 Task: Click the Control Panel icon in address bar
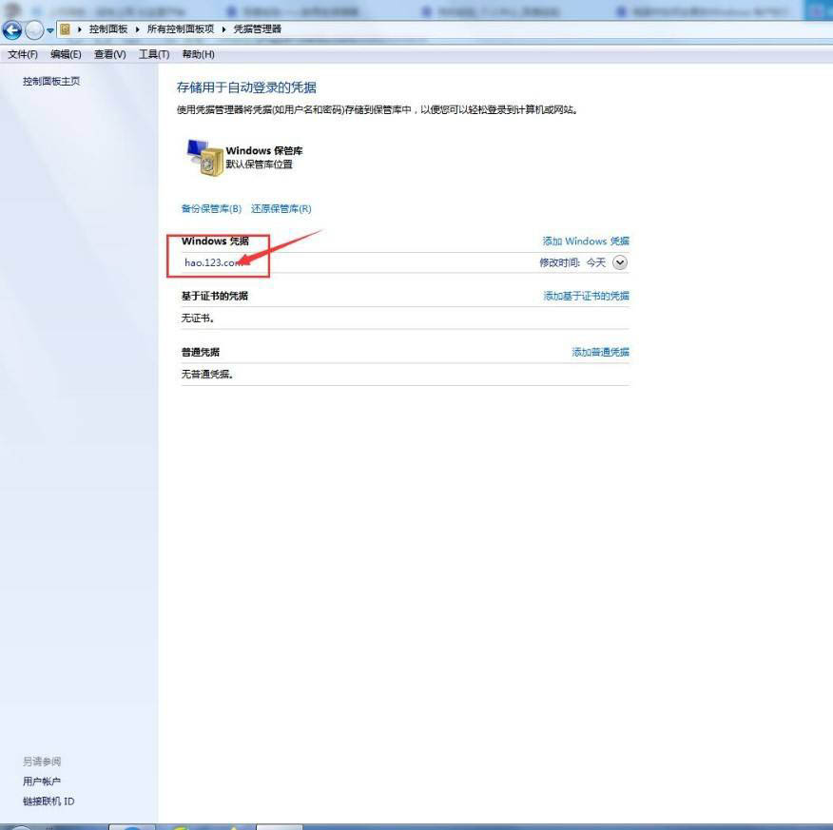(x=65, y=29)
